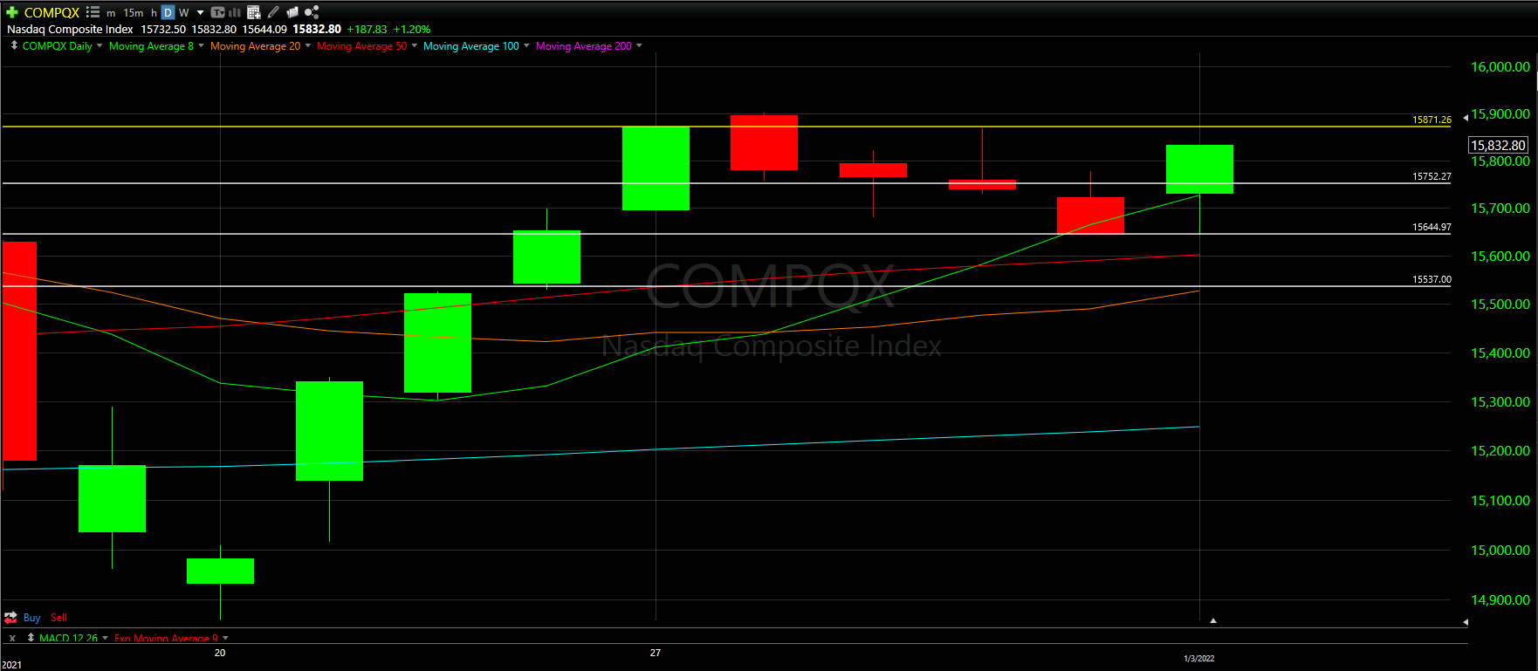Click the 16,000.00 price axis label

(x=1500, y=67)
